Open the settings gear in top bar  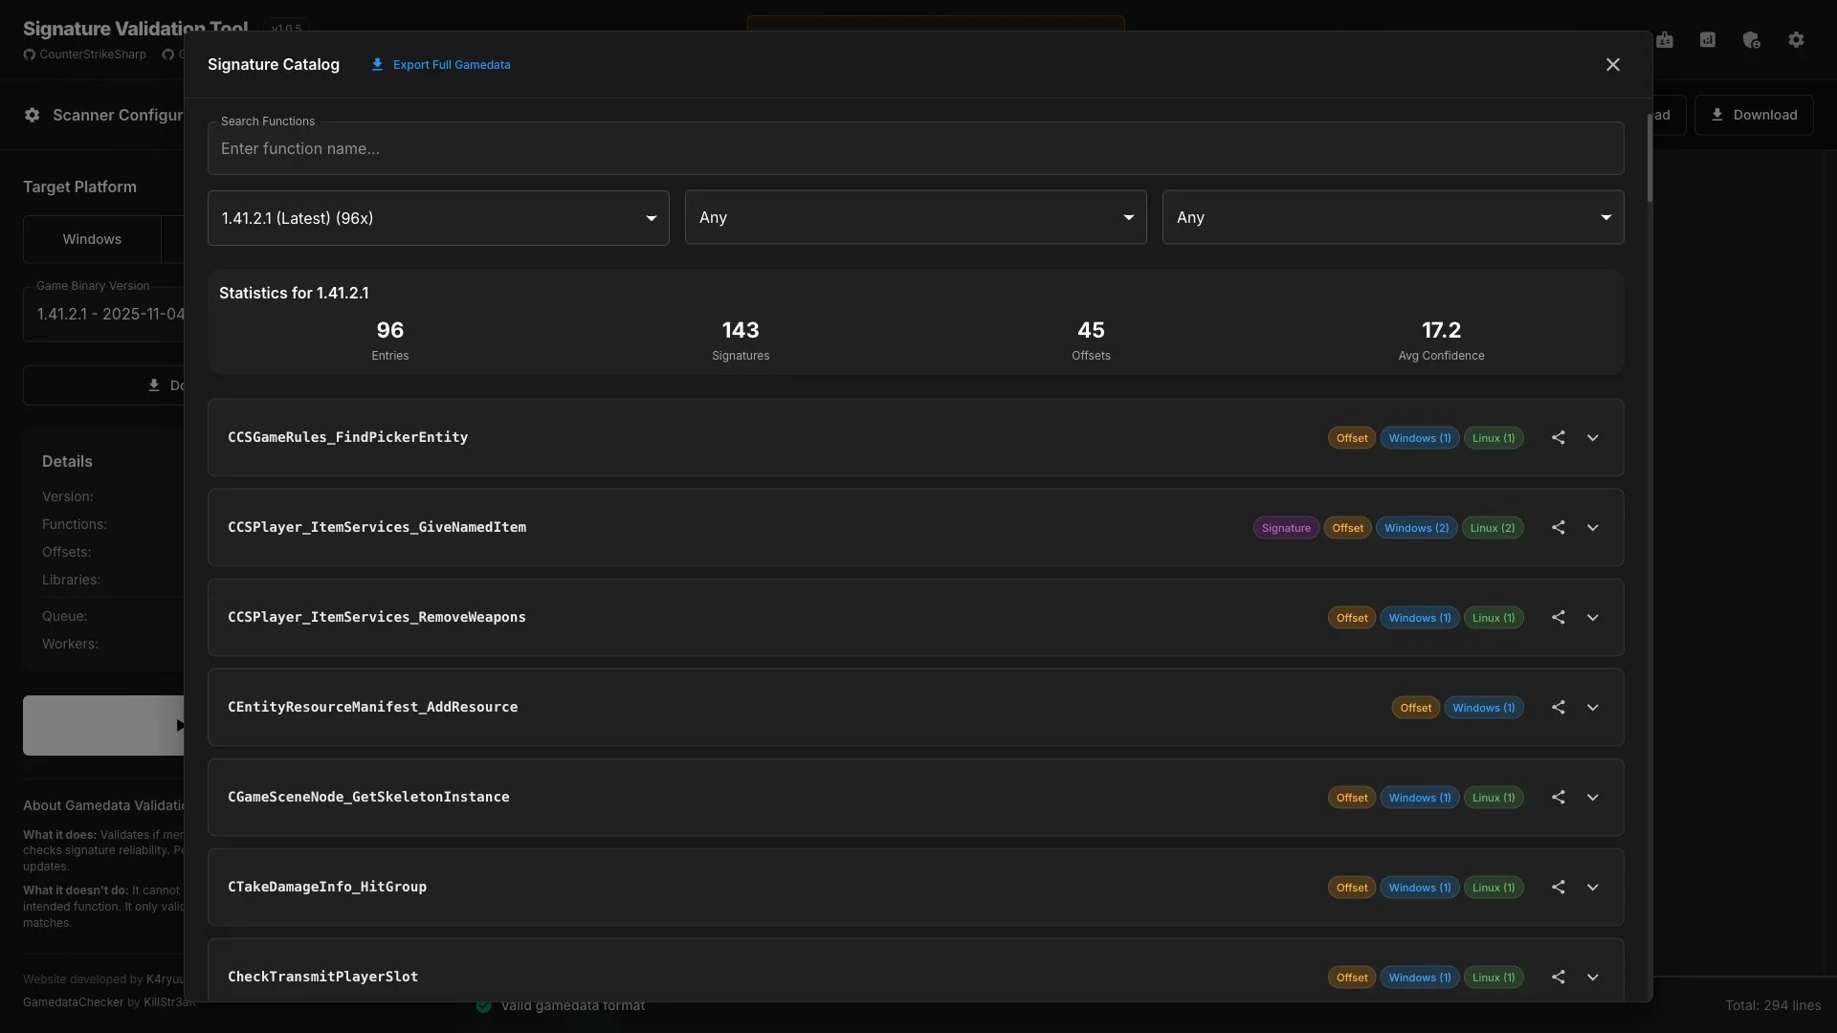coord(1796,39)
